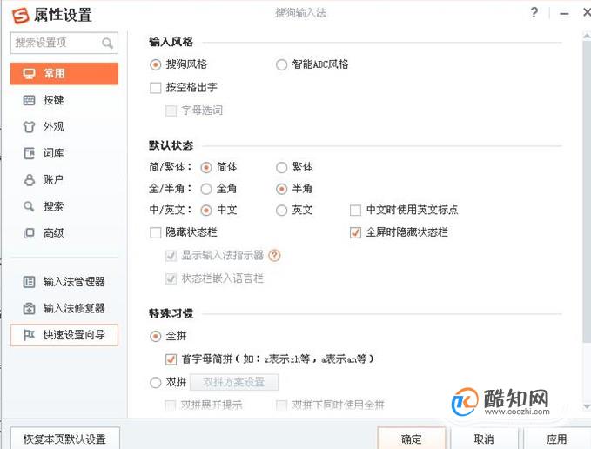Viewport: 591px width, 449px height.
Task: Toggle 中文时使用英文标点 checkbox
Action: point(355,211)
